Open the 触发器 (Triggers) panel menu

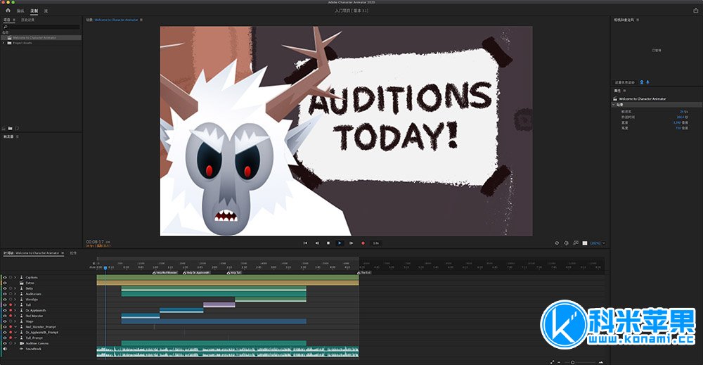pos(18,136)
